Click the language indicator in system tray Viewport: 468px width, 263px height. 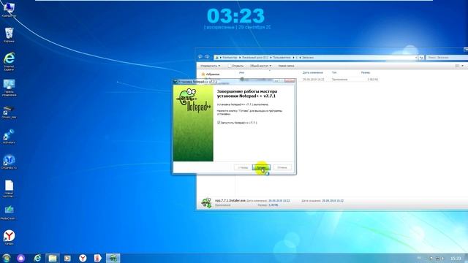(x=419, y=258)
